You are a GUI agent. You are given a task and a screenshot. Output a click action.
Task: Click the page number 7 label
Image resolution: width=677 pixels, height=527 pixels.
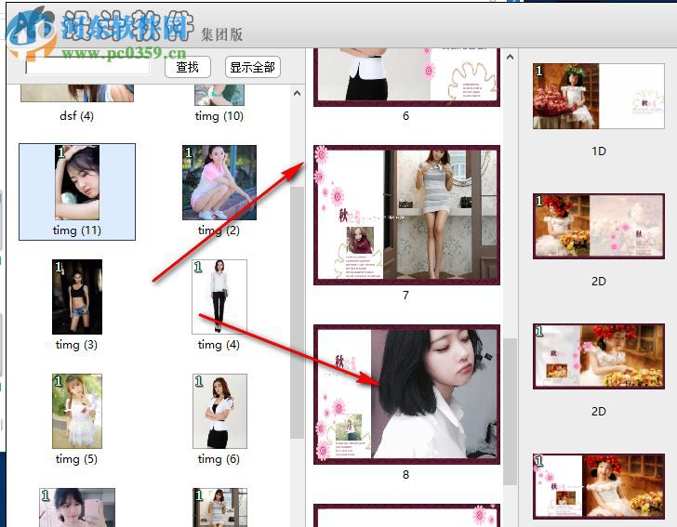[x=405, y=296]
